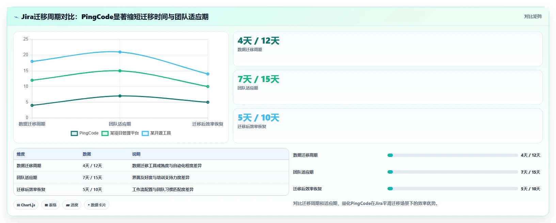Viewport: 556px width, 223px height.
Task: Select the 7天 / 15天 stat card
Action: tap(387, 87)
